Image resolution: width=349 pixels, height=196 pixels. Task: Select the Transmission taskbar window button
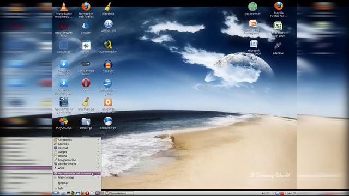coord(119,193)
